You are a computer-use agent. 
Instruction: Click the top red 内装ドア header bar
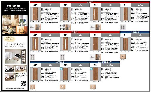pos(90,2)
